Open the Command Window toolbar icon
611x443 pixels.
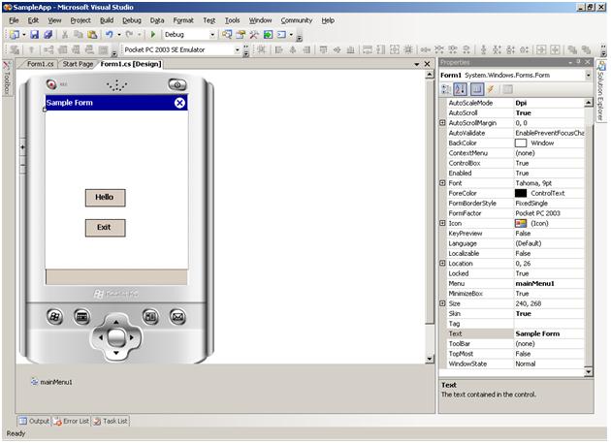click(x=281, y=35)
